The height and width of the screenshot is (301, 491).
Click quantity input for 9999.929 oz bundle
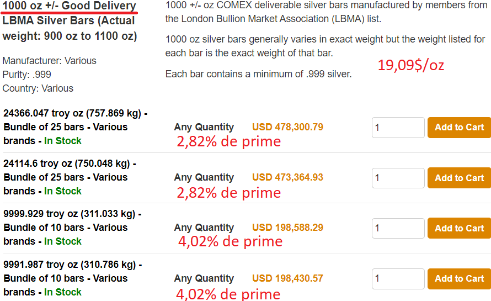coord(398,228)
